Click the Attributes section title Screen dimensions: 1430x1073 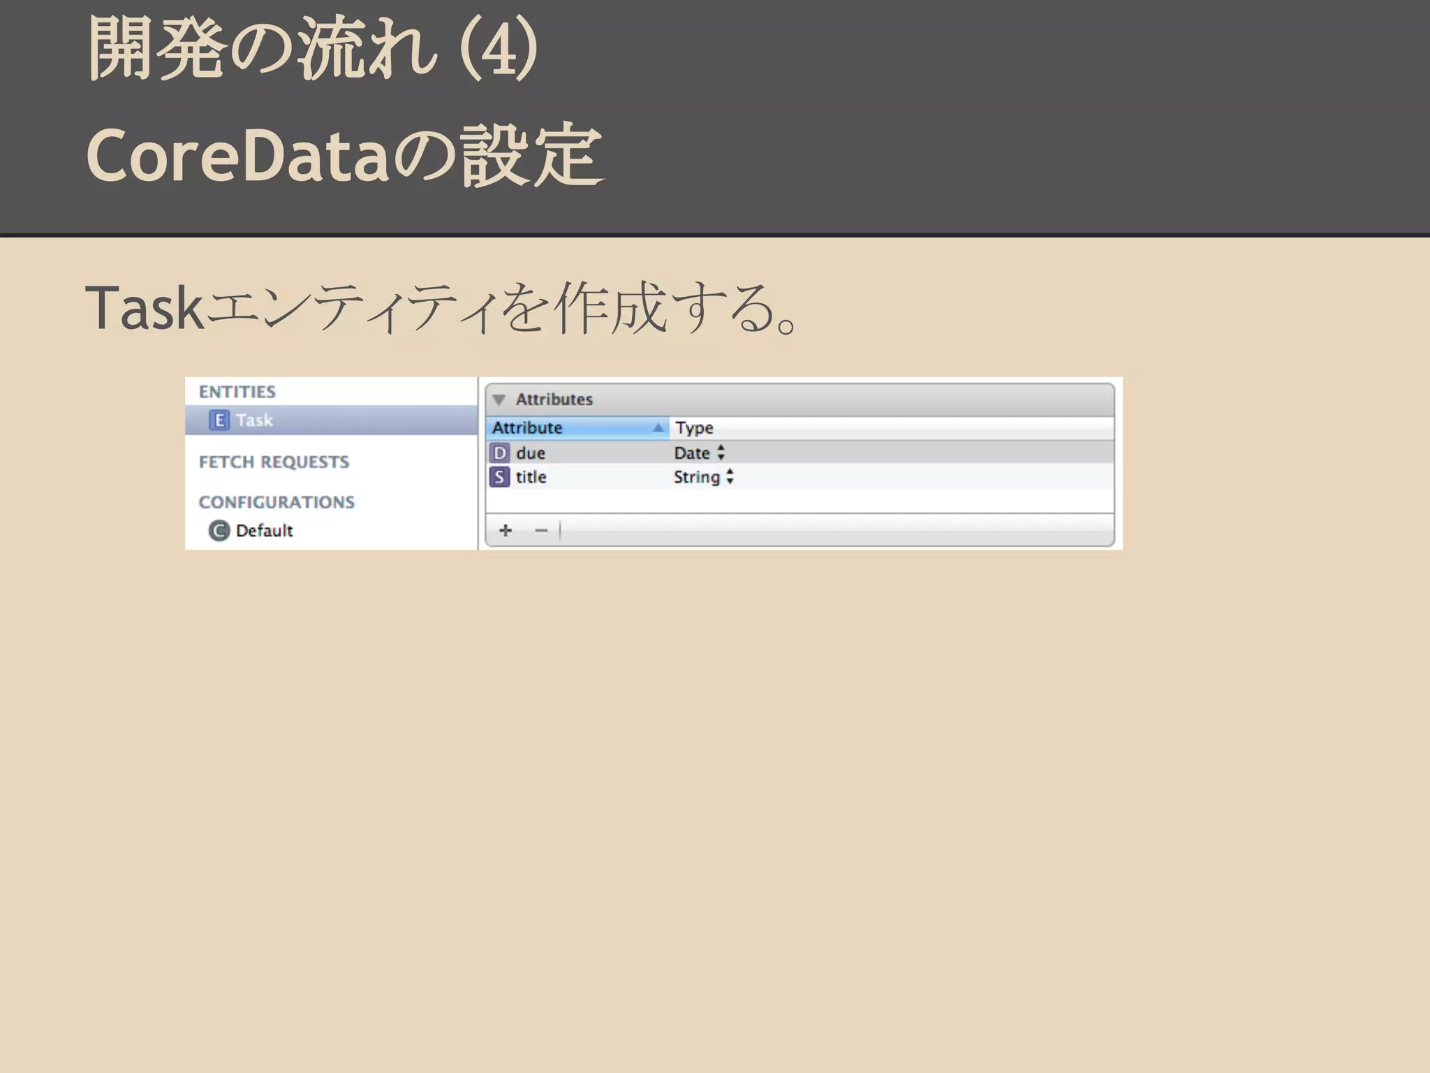[554, 400]
